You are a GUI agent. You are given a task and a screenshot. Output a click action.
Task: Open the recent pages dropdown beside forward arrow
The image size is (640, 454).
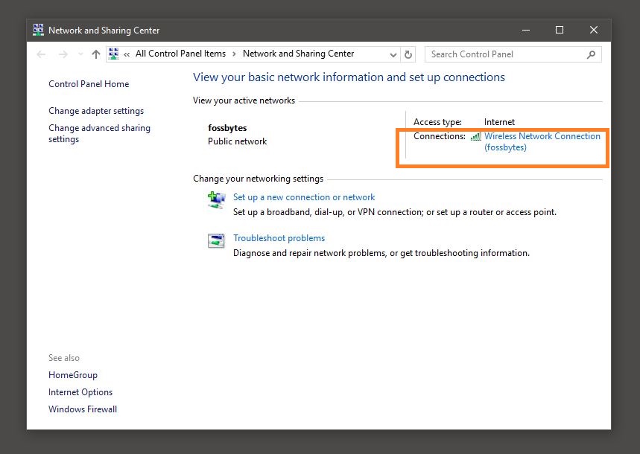pyautogui.click(x=79, y=54)
